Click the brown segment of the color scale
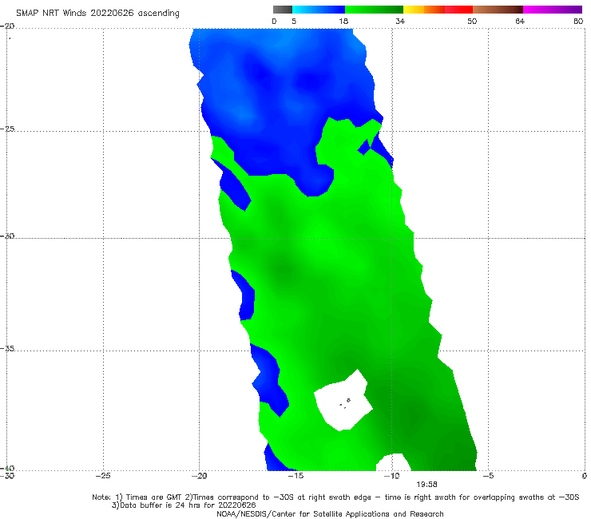This screenshot has width=591, height=519. (x=498, y=10)
